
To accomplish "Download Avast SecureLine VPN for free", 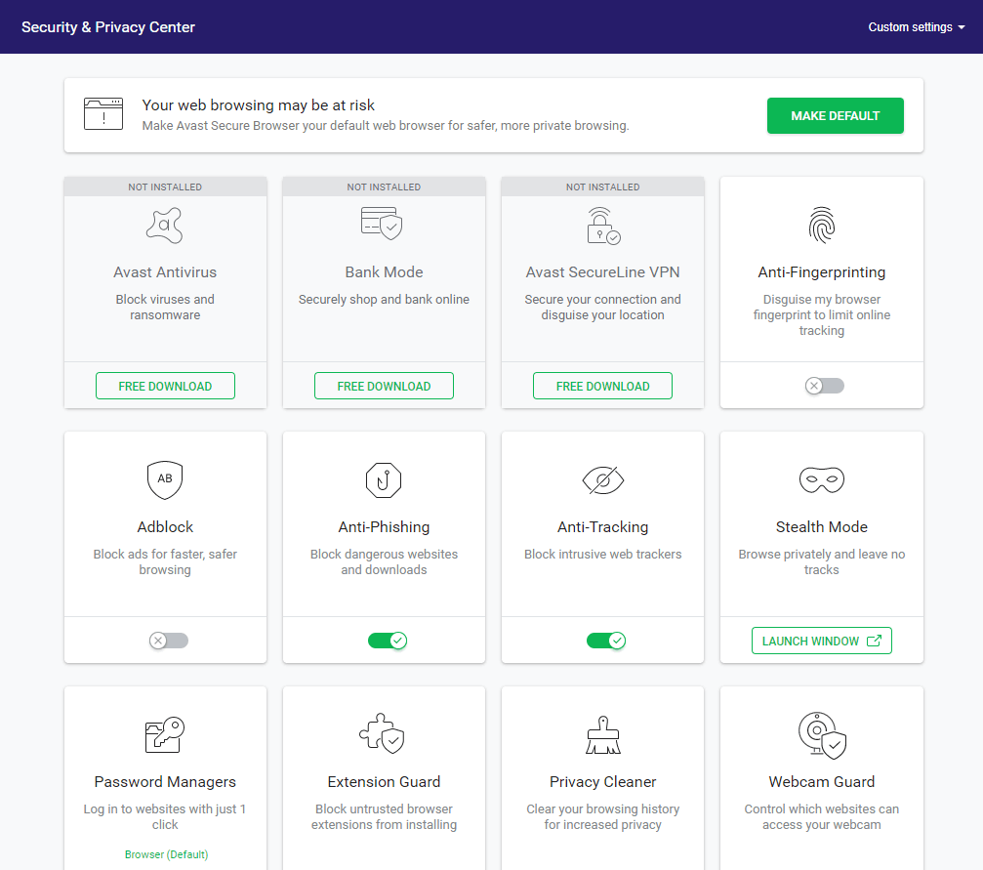I will 602,386.
